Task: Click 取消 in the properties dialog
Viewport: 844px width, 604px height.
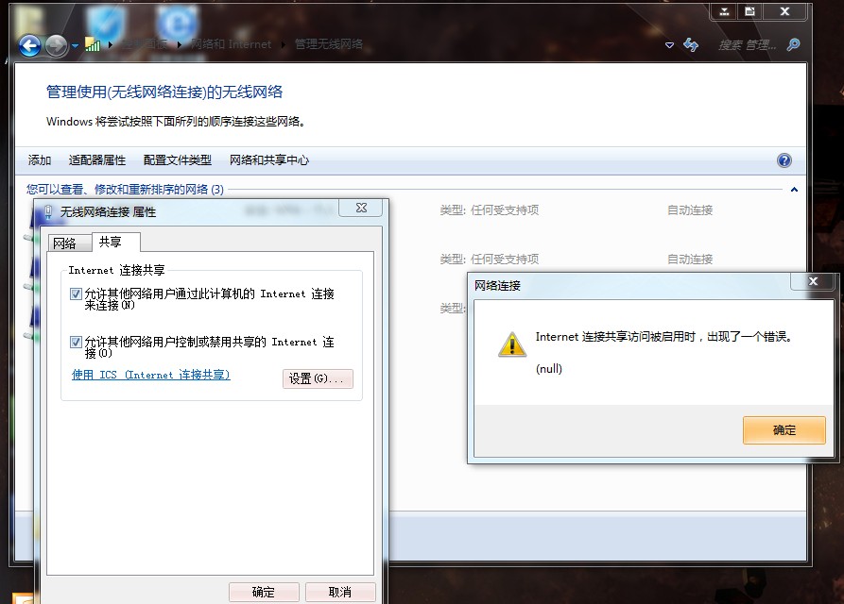Action: pos(340,592)
